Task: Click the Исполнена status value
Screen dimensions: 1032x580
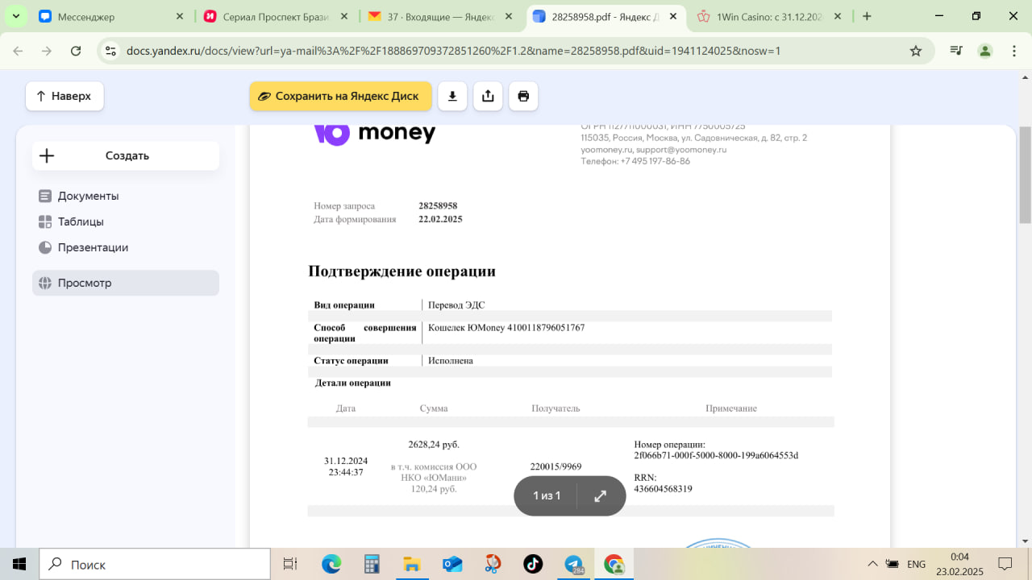Action: 451,361
